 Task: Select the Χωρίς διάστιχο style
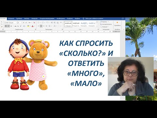[x=76, y=24]
